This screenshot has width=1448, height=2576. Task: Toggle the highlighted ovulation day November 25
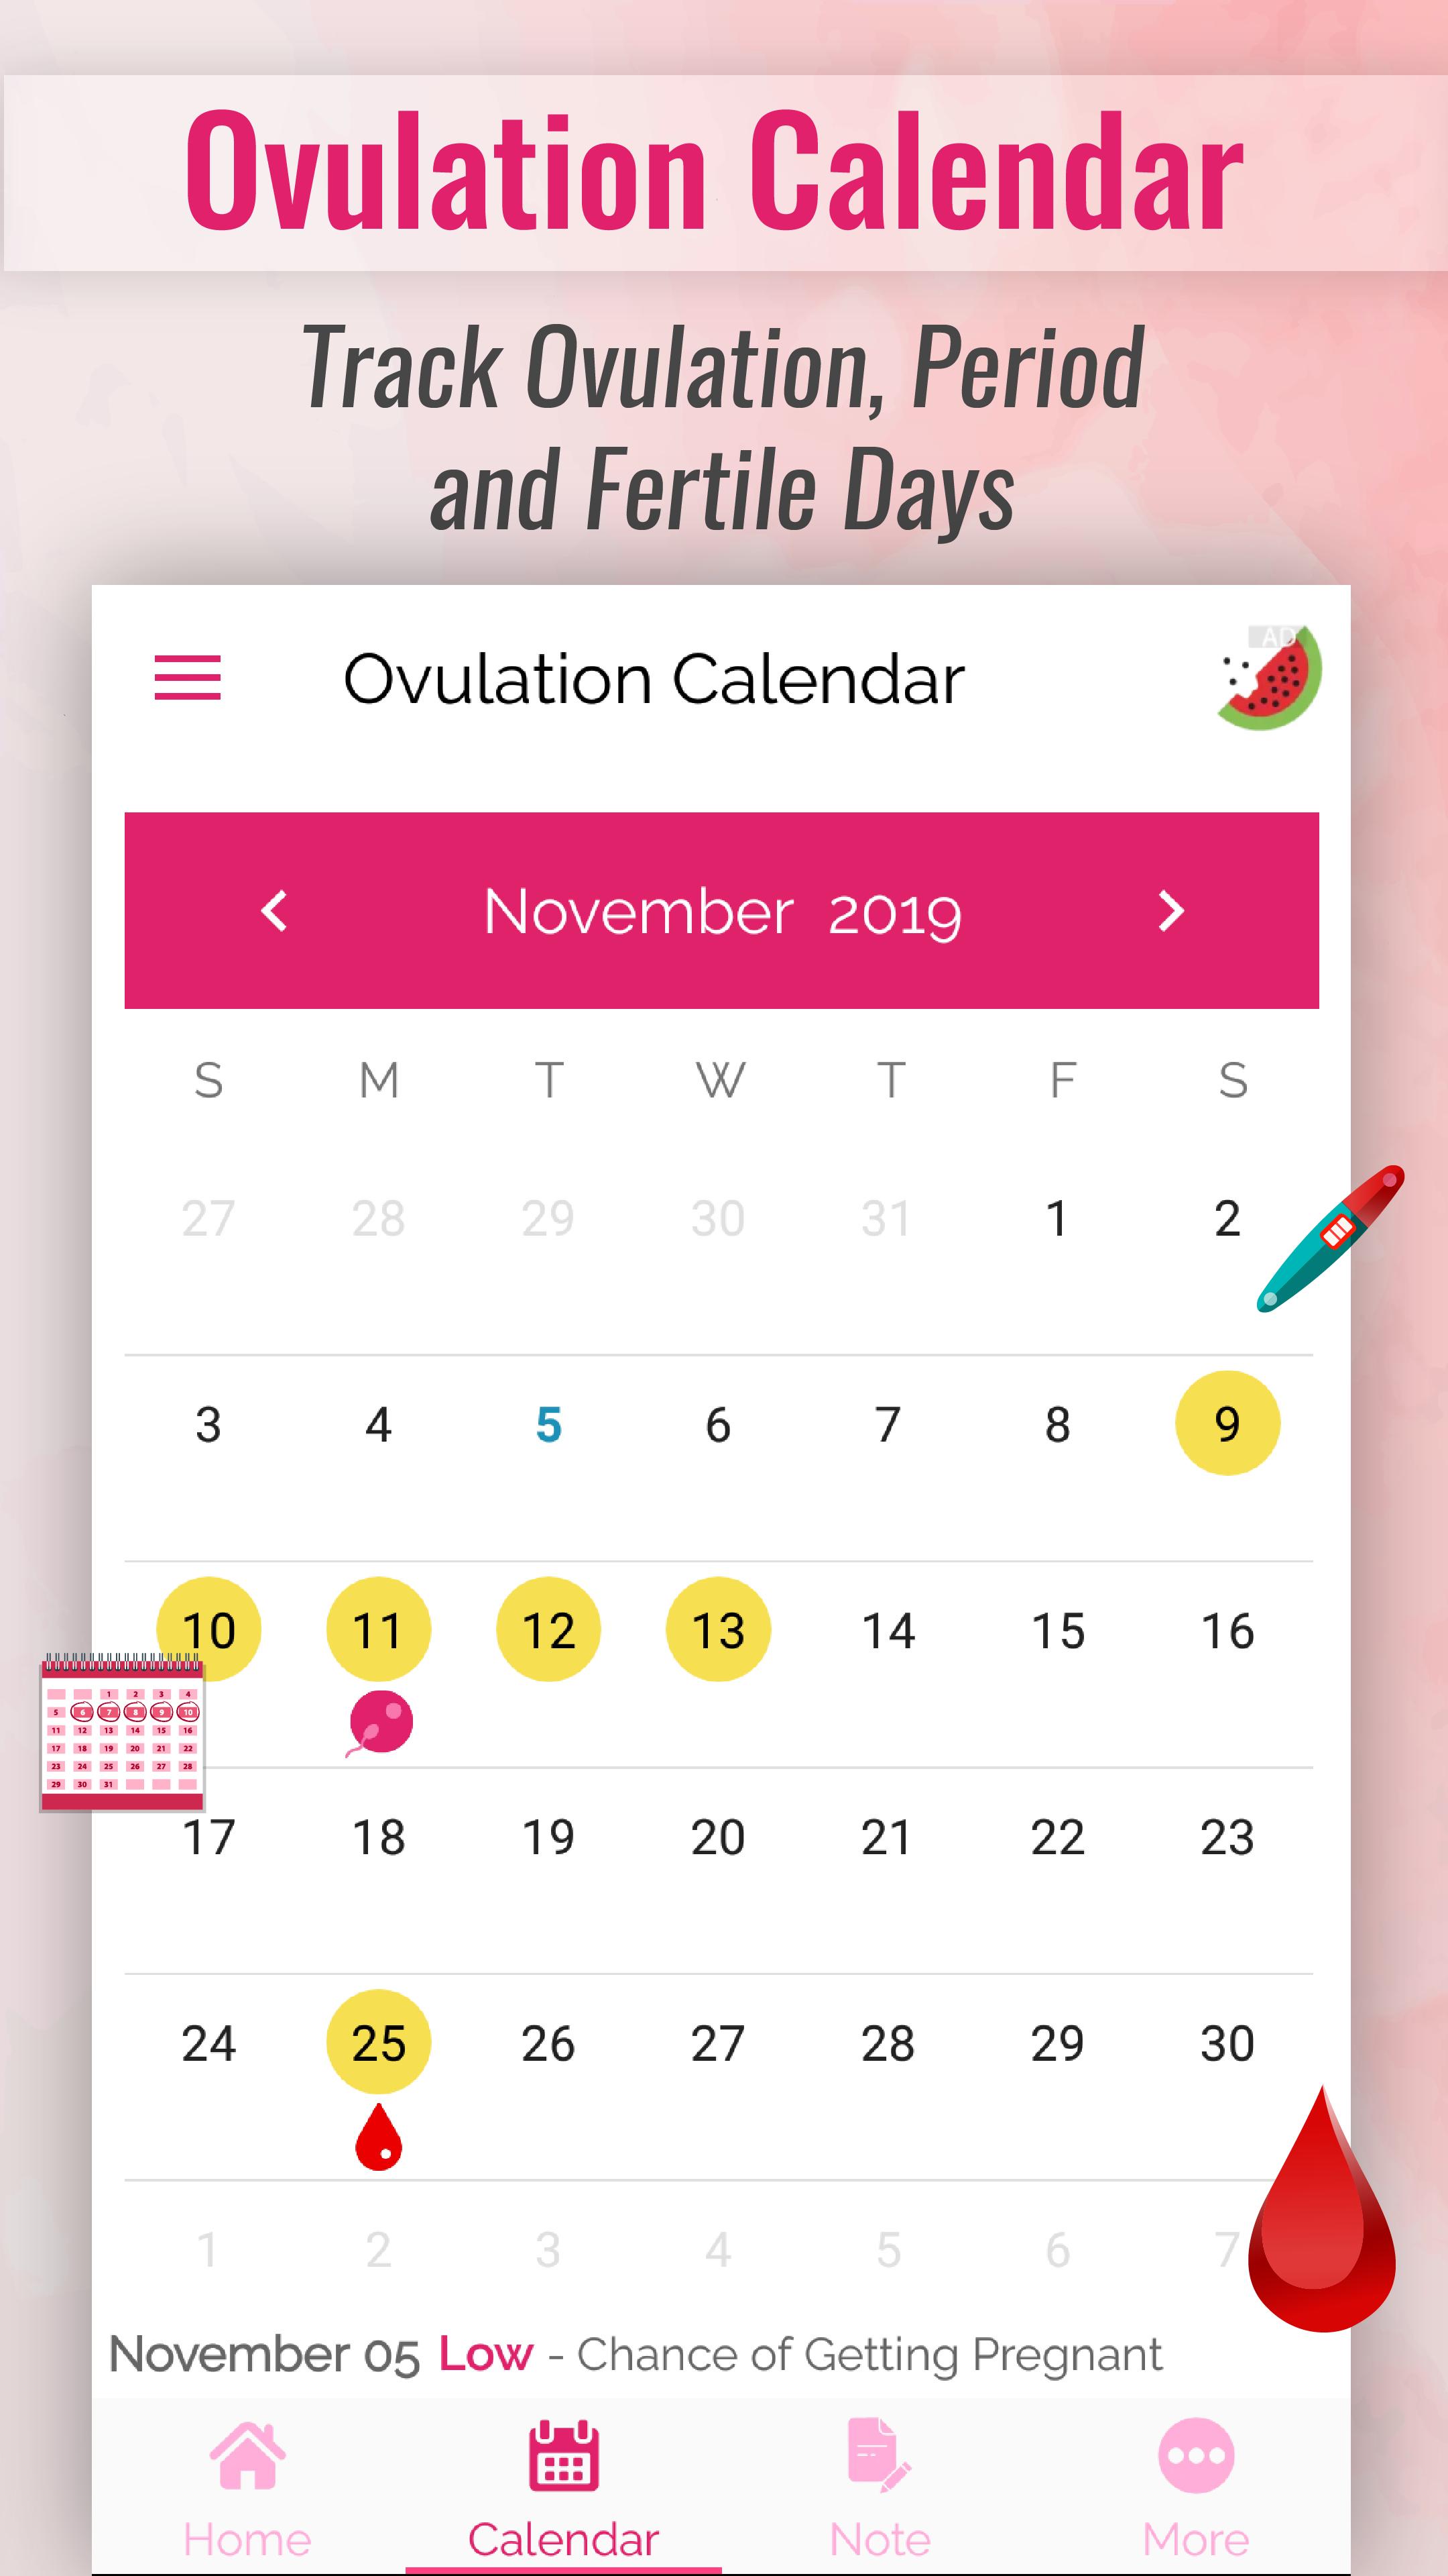[377, 2042]
